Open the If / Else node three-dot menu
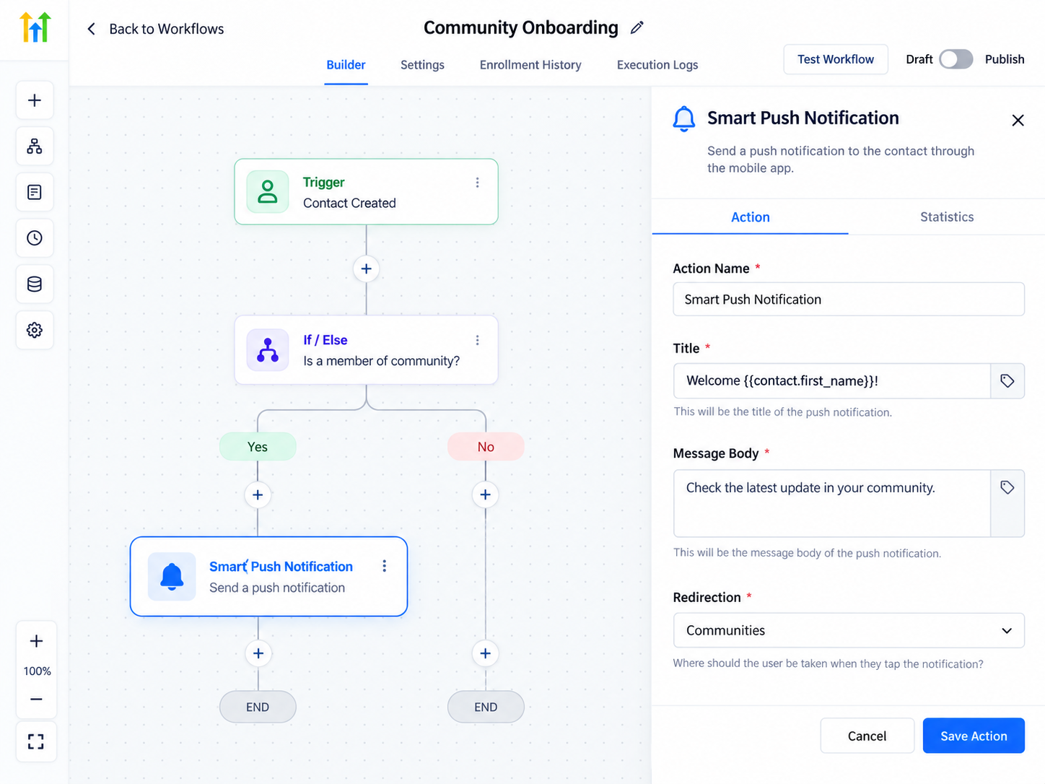The image size is (1045, 784). coord(477,340)
